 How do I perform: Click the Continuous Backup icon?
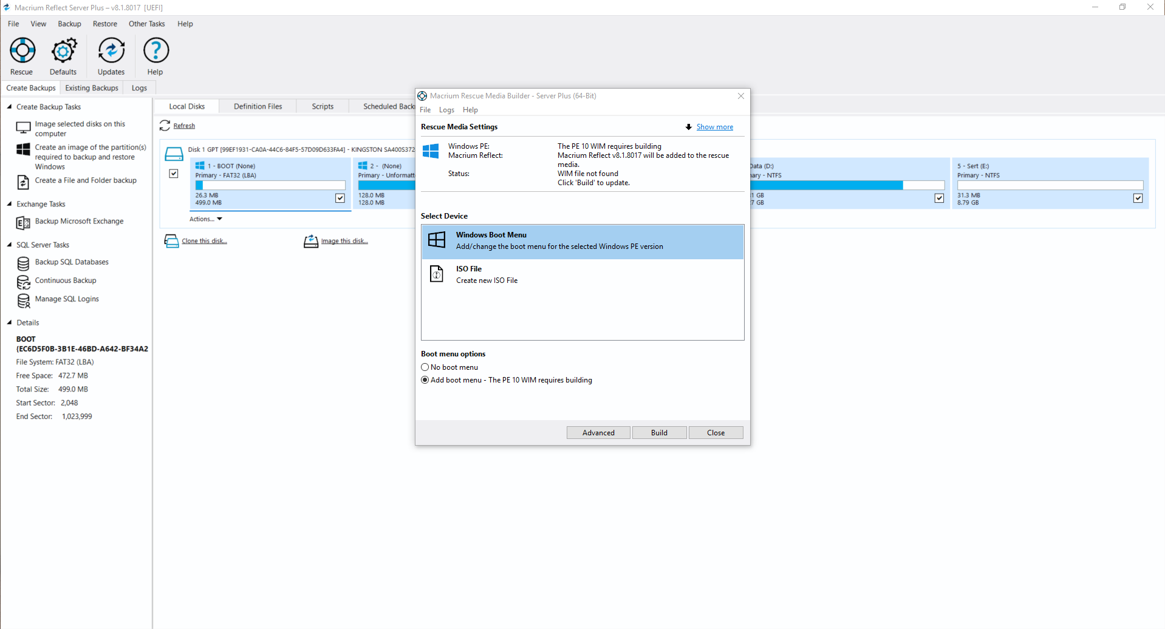pos(23,282)
